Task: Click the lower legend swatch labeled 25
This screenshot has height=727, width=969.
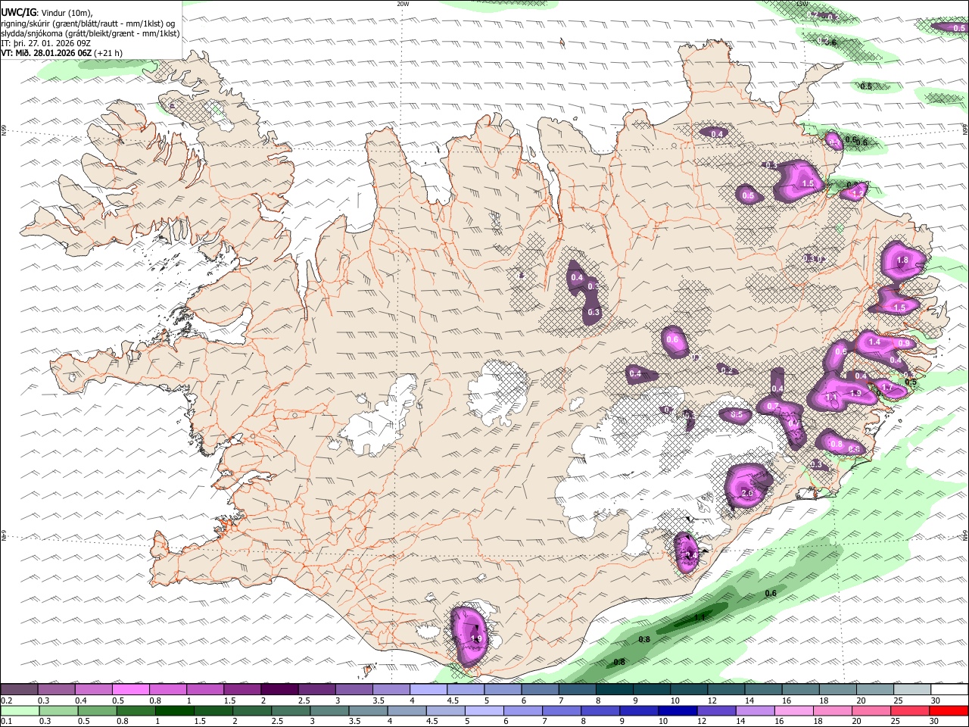Action: click(x=910, y=711)
